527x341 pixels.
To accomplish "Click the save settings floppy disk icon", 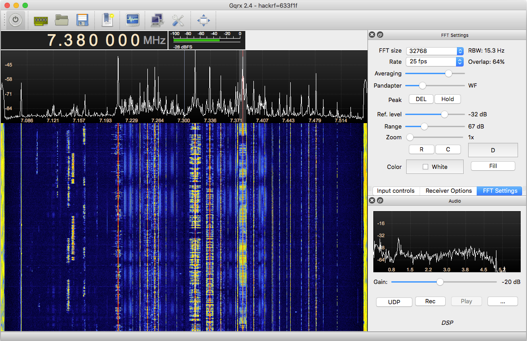I will (x=82, y=20).
